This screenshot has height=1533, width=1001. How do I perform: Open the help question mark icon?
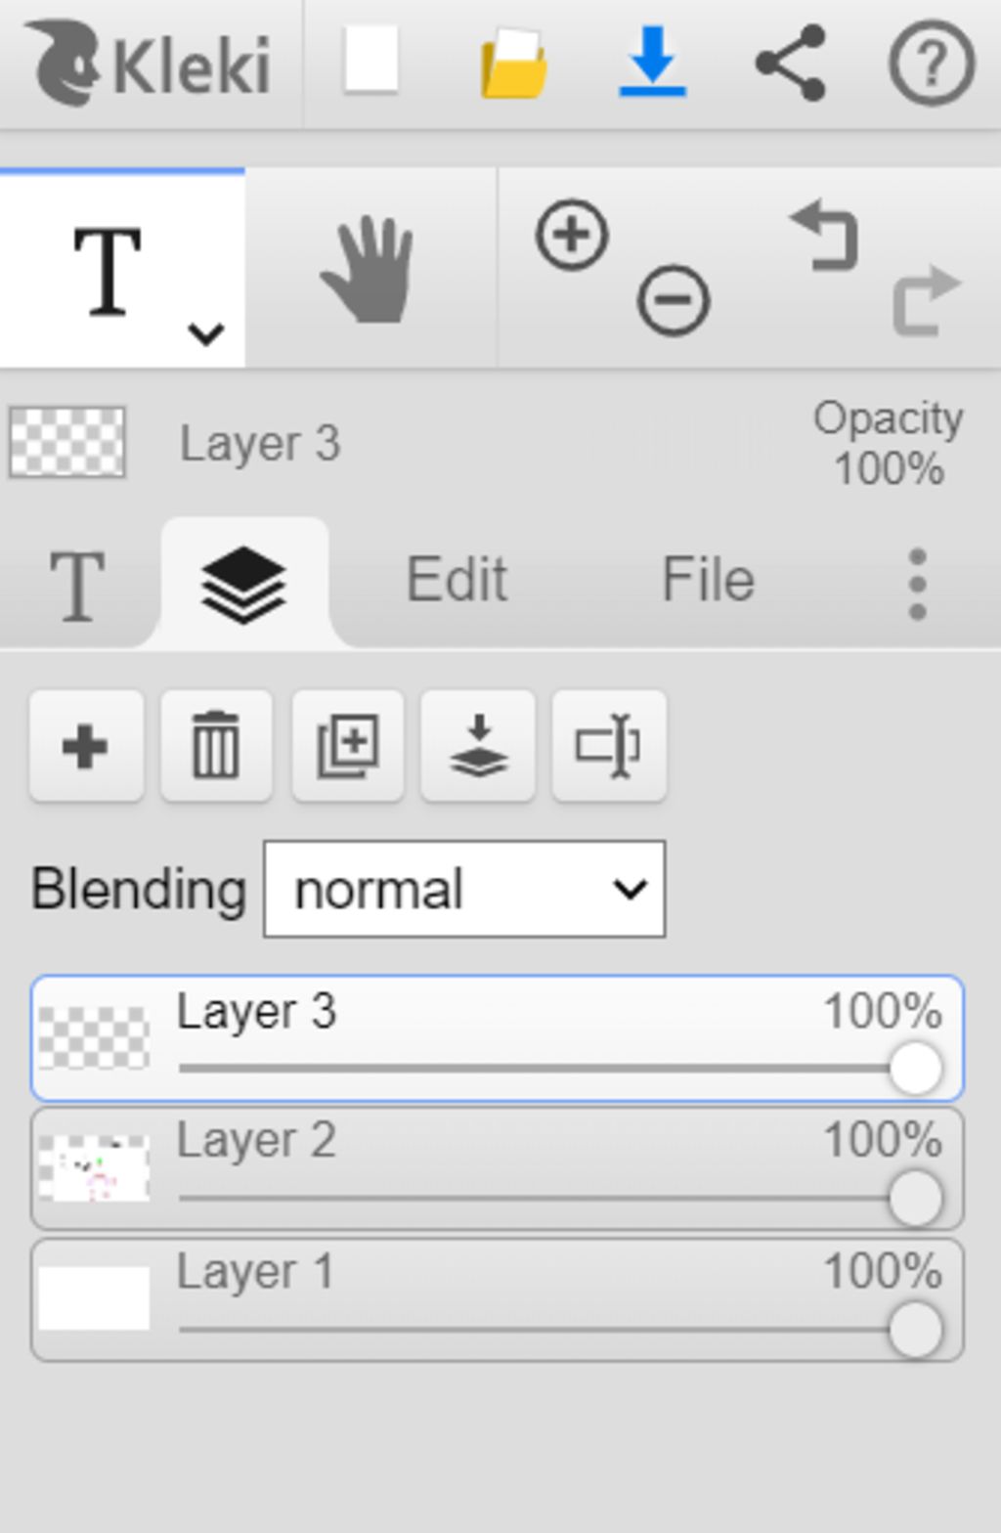932,63
